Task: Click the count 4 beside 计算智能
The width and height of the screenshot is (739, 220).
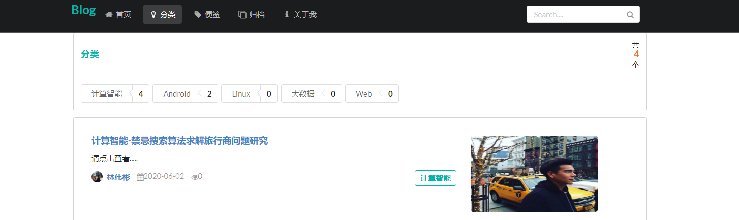Action: click(141, 93)
